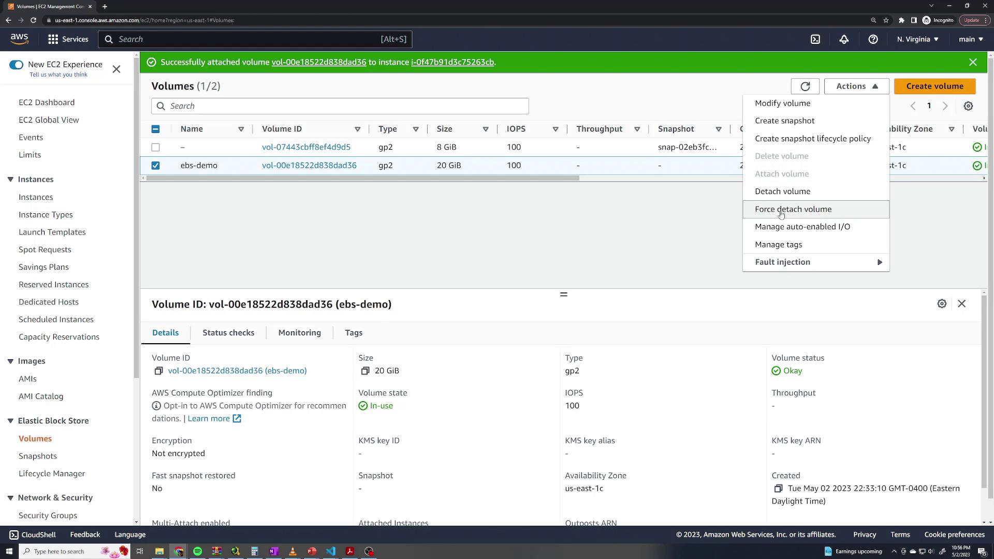The height and width of the screenshot is (559, 994).
Task: Click the refresh volumes button
Action: 805,86
